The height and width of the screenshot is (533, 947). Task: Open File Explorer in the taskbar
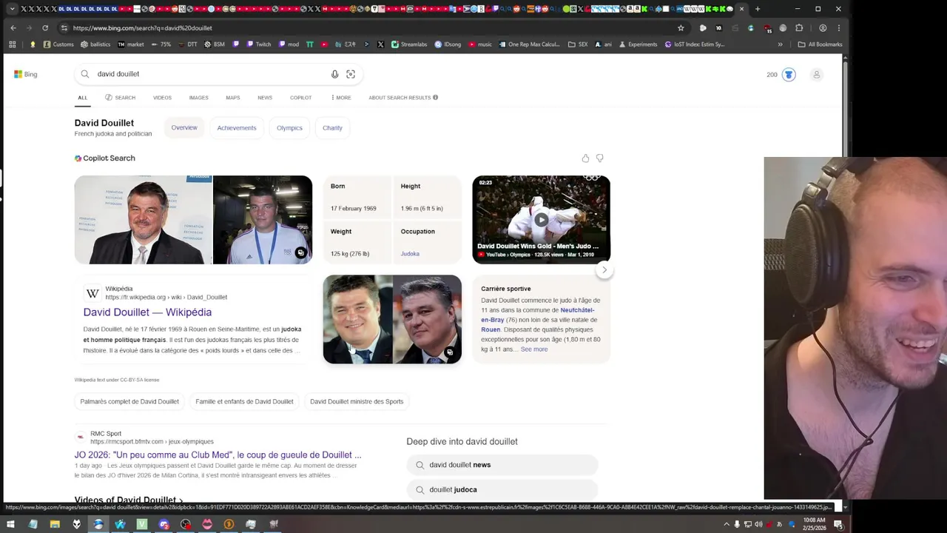point(55,524)
